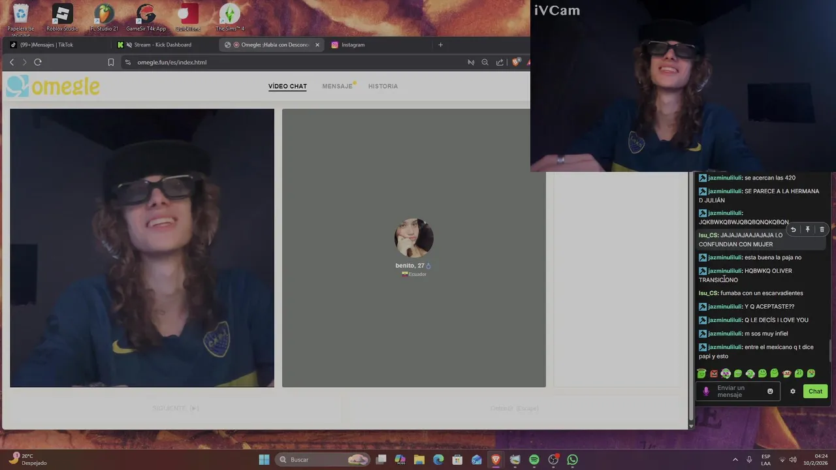Click the Omegle page vertical scrollbar

(x=692, y=297)
